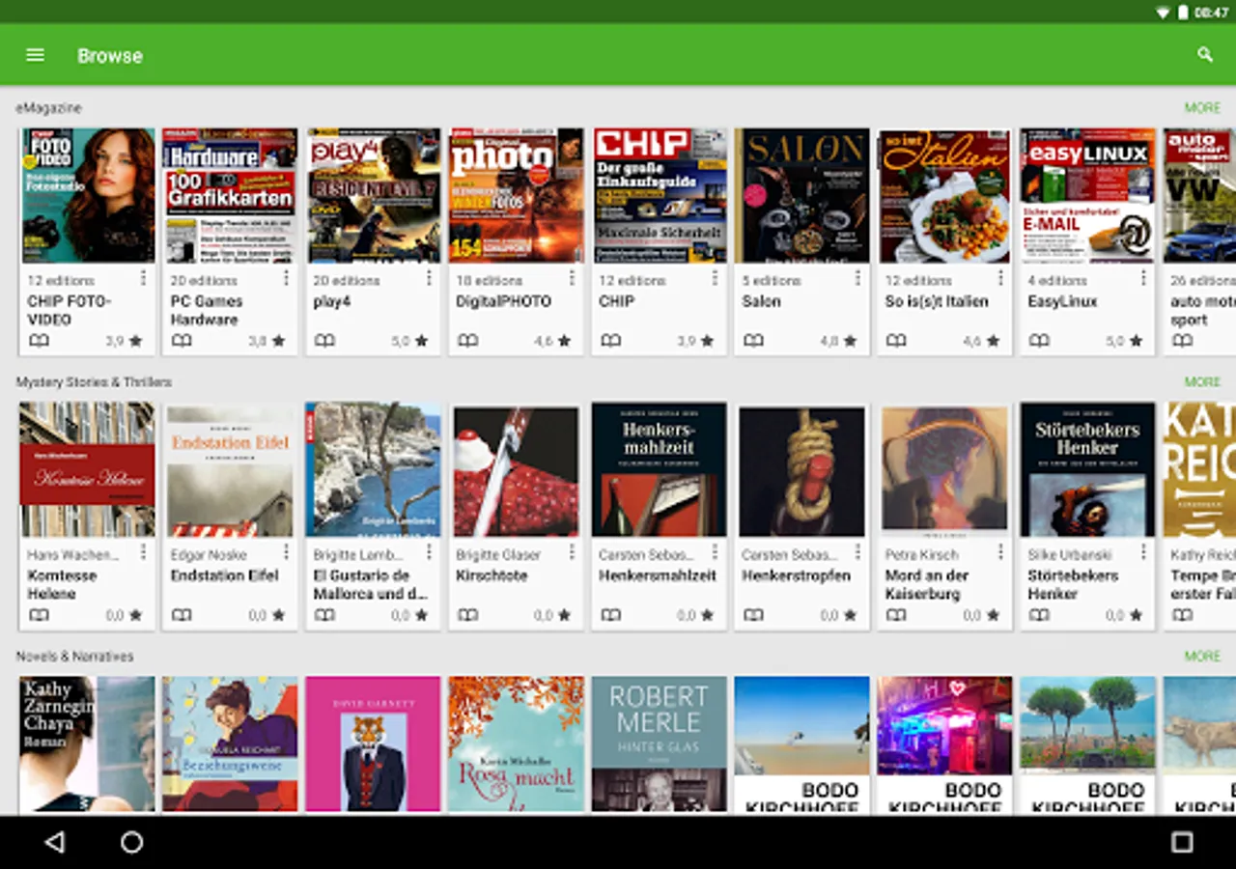Open the DigitalPHOTO magazine cover
This screenshot has height=869, width=1236.
pos(516,195)
